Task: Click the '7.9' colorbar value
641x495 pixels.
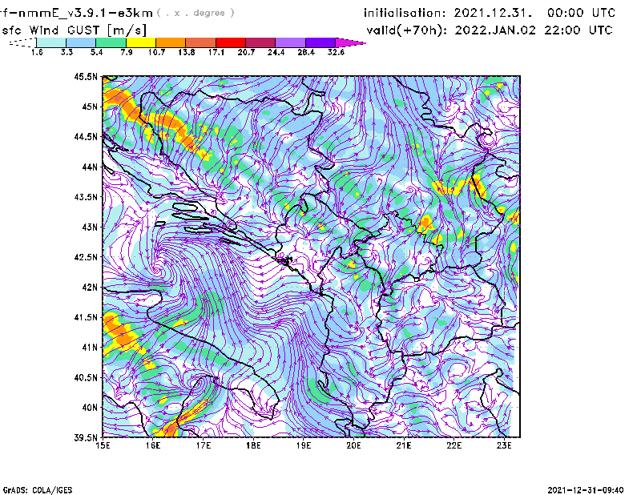Action: (x=127, y=52)
